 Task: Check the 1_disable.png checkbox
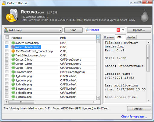(x=7, y=76)
